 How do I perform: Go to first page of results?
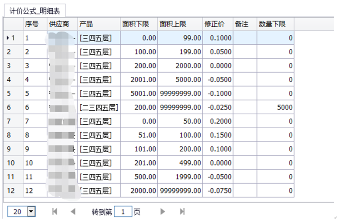coord(55,212)
